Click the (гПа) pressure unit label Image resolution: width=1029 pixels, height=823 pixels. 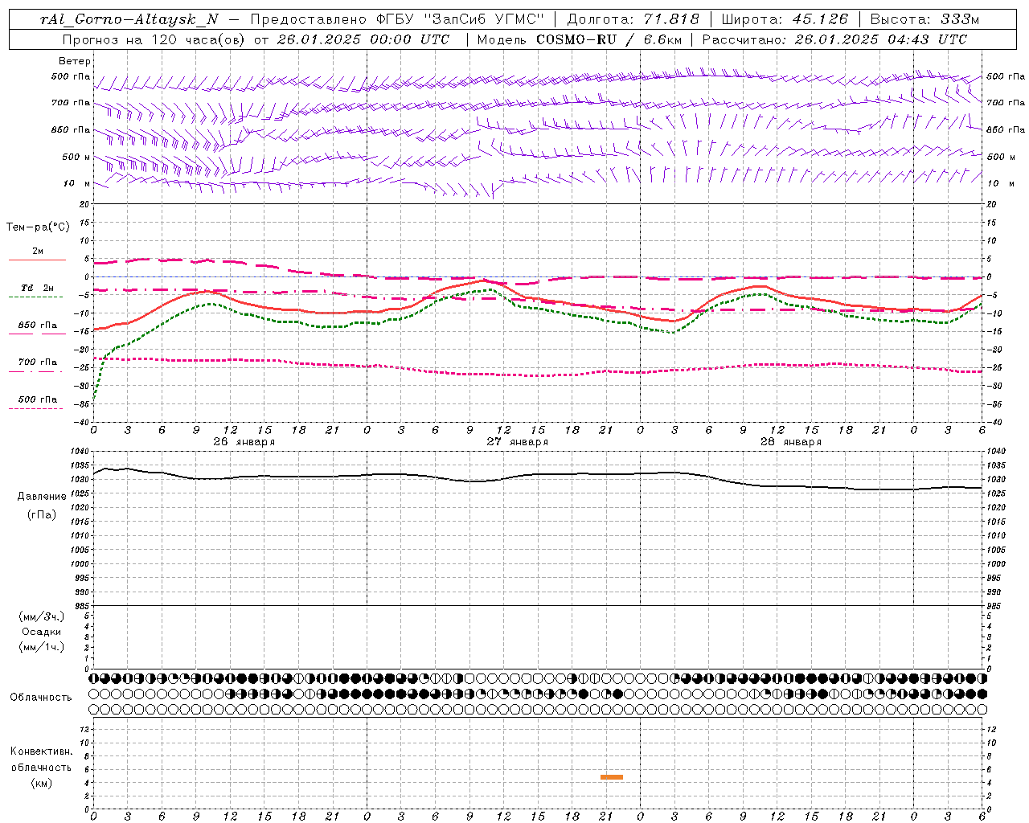coord(42,514)
